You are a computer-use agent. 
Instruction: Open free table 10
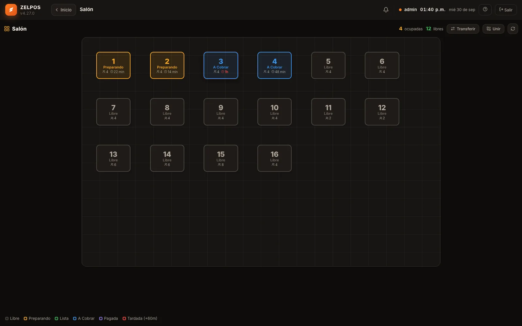click(274, 112)
